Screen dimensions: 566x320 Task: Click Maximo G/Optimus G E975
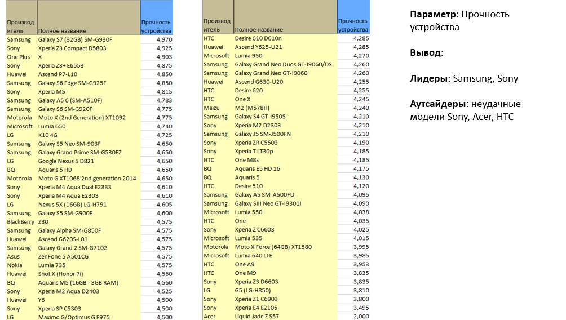(x=74, y=317)
